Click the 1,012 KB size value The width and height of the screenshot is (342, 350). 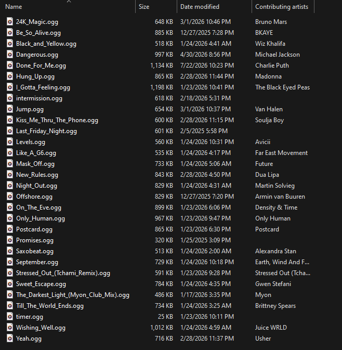(x=162, y=328)
